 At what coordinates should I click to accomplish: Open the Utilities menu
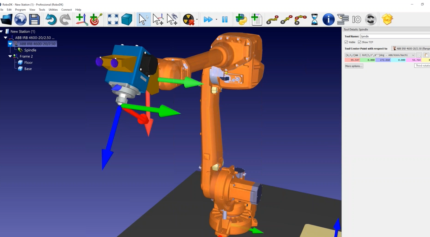53,10
